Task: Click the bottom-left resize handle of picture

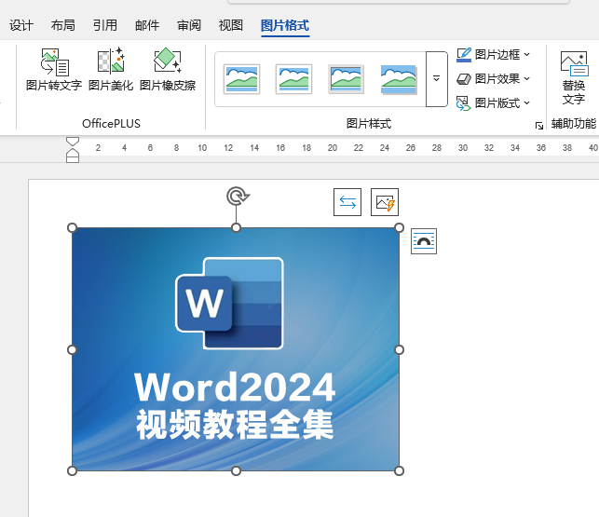Action: pos(72,470)
